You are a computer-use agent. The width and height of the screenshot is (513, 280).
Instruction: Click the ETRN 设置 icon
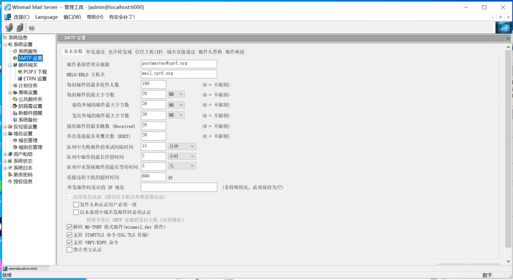tap(20, 78)
